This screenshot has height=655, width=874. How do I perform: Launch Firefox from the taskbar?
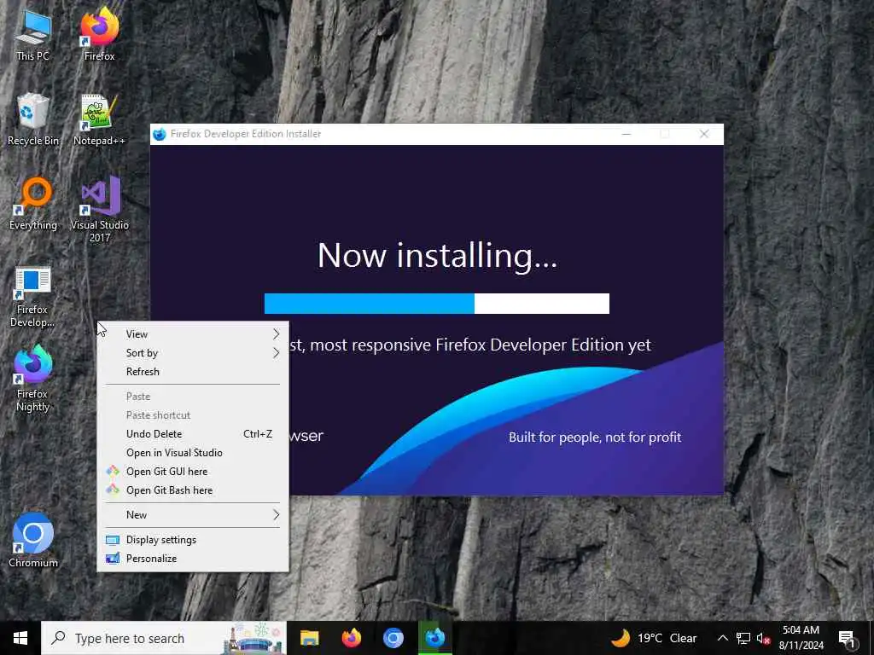coord(351,638)
